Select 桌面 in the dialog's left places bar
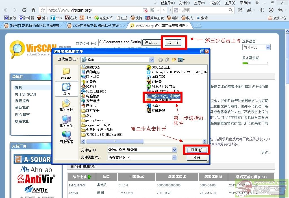 tap(66, 89)
